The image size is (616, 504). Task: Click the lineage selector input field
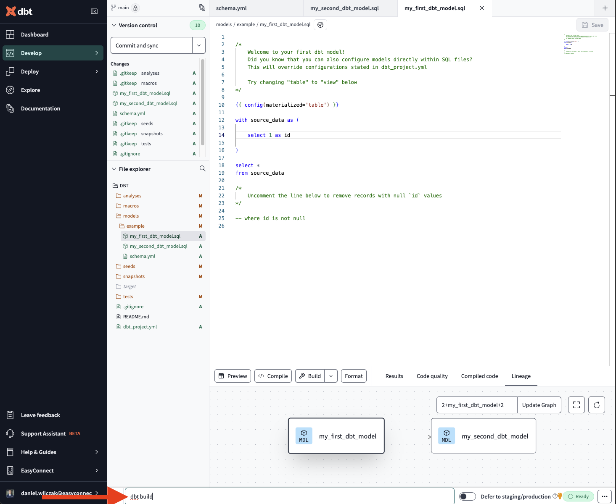pos(477,405)
